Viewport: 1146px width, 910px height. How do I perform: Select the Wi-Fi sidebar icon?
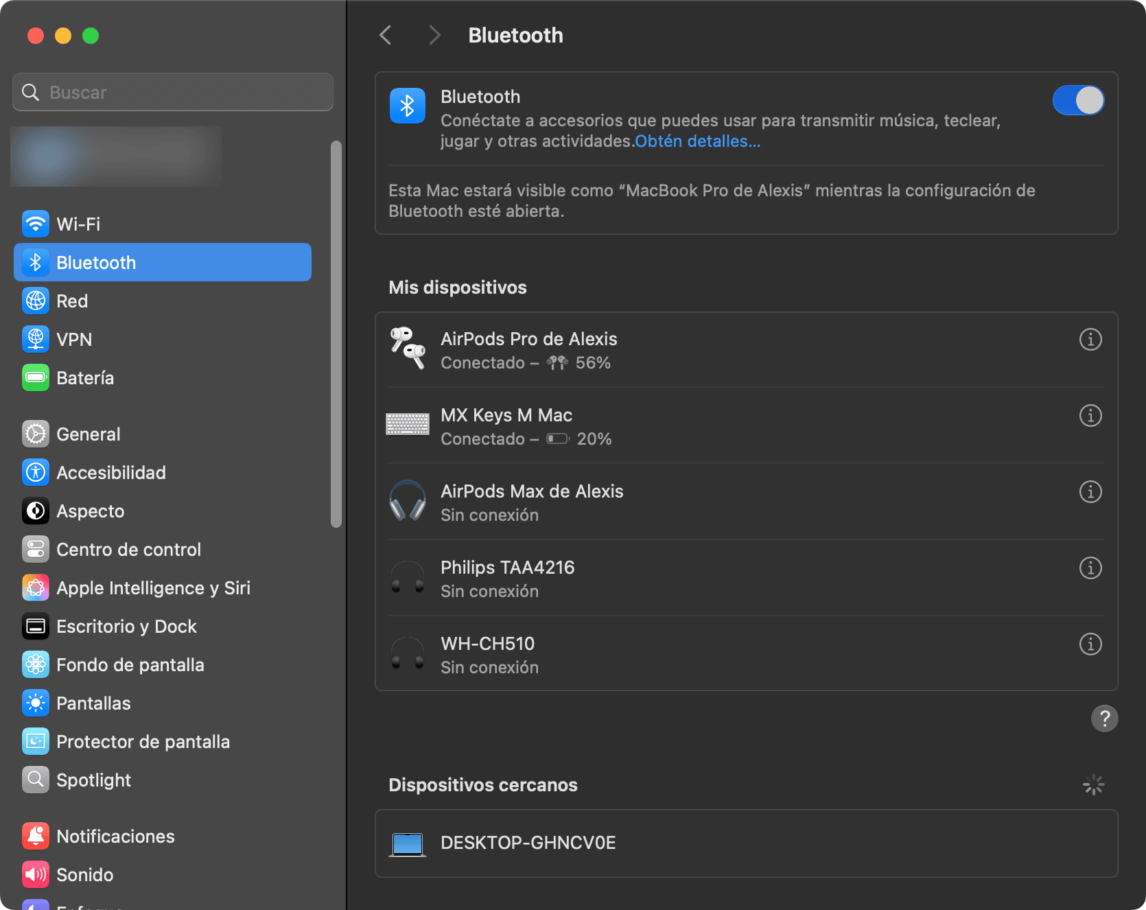pos(35,224)
